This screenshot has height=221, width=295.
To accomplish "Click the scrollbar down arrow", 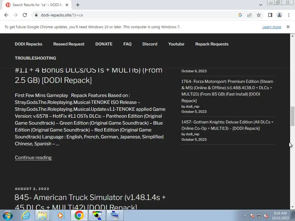I will (292, 207).
